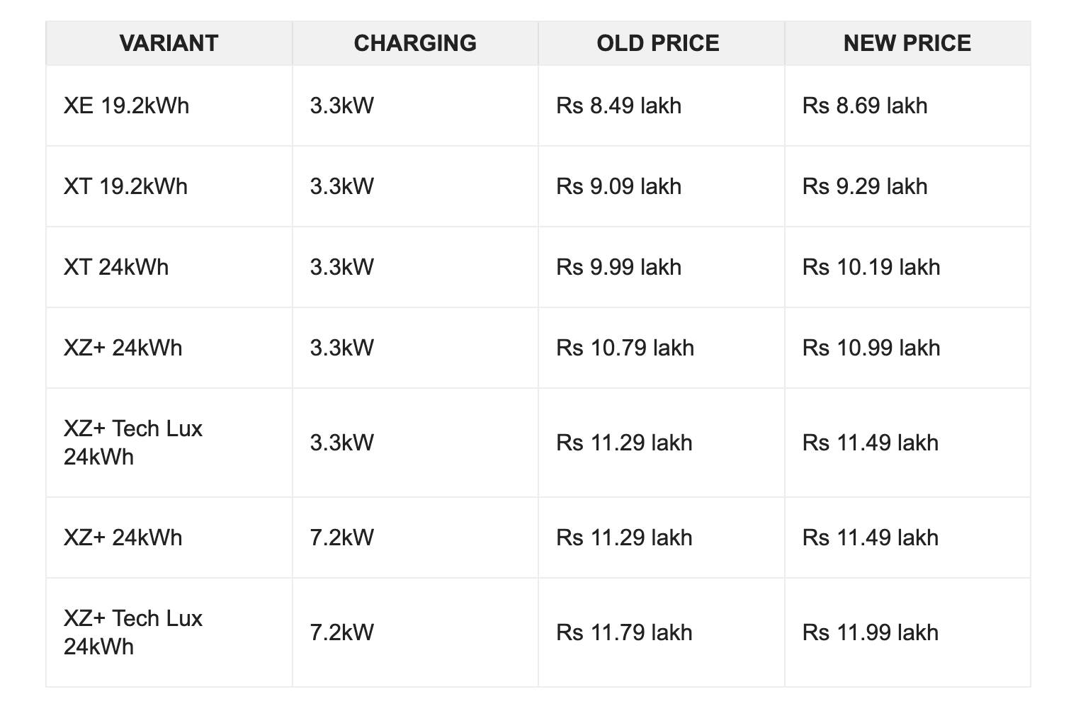Click the Rs 8.69 lakh new price
Viewport: 1088px width, 728px height.
click(865, 106)
